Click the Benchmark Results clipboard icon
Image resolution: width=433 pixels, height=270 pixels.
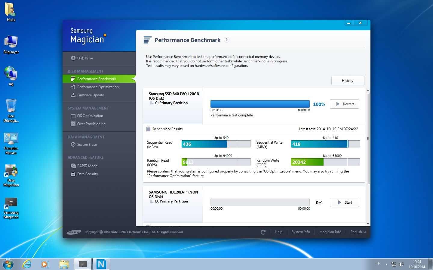tap(148, 129)
